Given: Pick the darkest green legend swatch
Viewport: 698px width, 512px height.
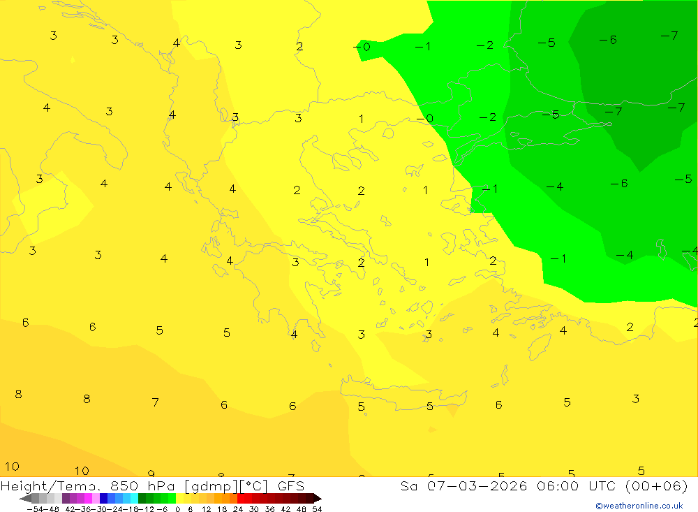Looking at the screenshot, I should (x=142, y=498).
